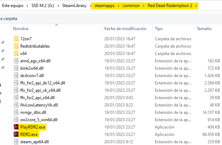Navigate to SteamLibrary breadcrumb
The image size is (222, 145).
(74, 6)
